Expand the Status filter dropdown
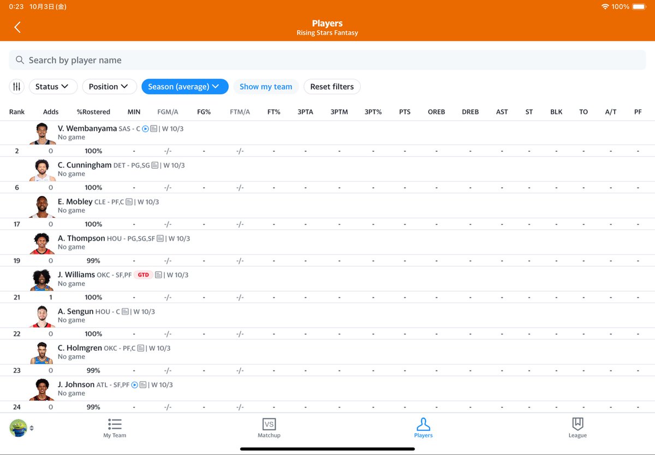This screenshot has width=655, height=455. [52, 86]
